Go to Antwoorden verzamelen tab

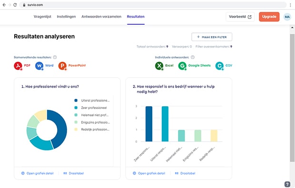[101, 17]
